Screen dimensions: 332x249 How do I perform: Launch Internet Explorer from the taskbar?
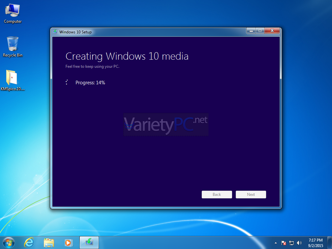point(29,242)
